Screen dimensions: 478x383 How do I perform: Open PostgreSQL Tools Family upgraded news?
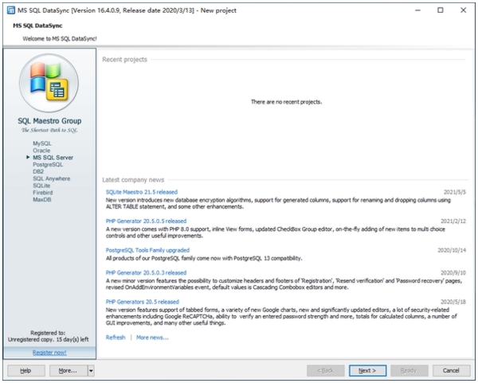[147, 250]
